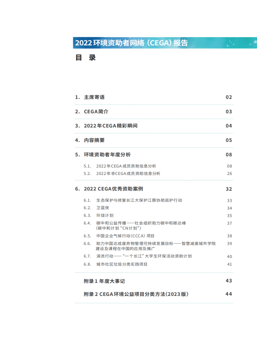
Task: Click subsection '2022年CEGA成员资助信息分析'
Action: pyautogui.click(x=126, y=166)
